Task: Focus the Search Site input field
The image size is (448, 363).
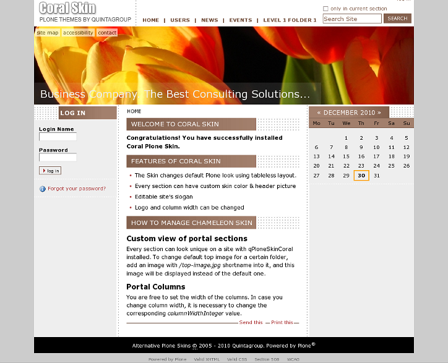Action: [352, 19]
